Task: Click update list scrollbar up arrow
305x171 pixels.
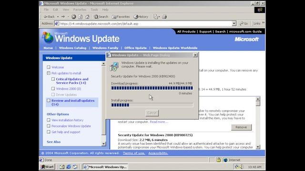Action: click(258, 99)
